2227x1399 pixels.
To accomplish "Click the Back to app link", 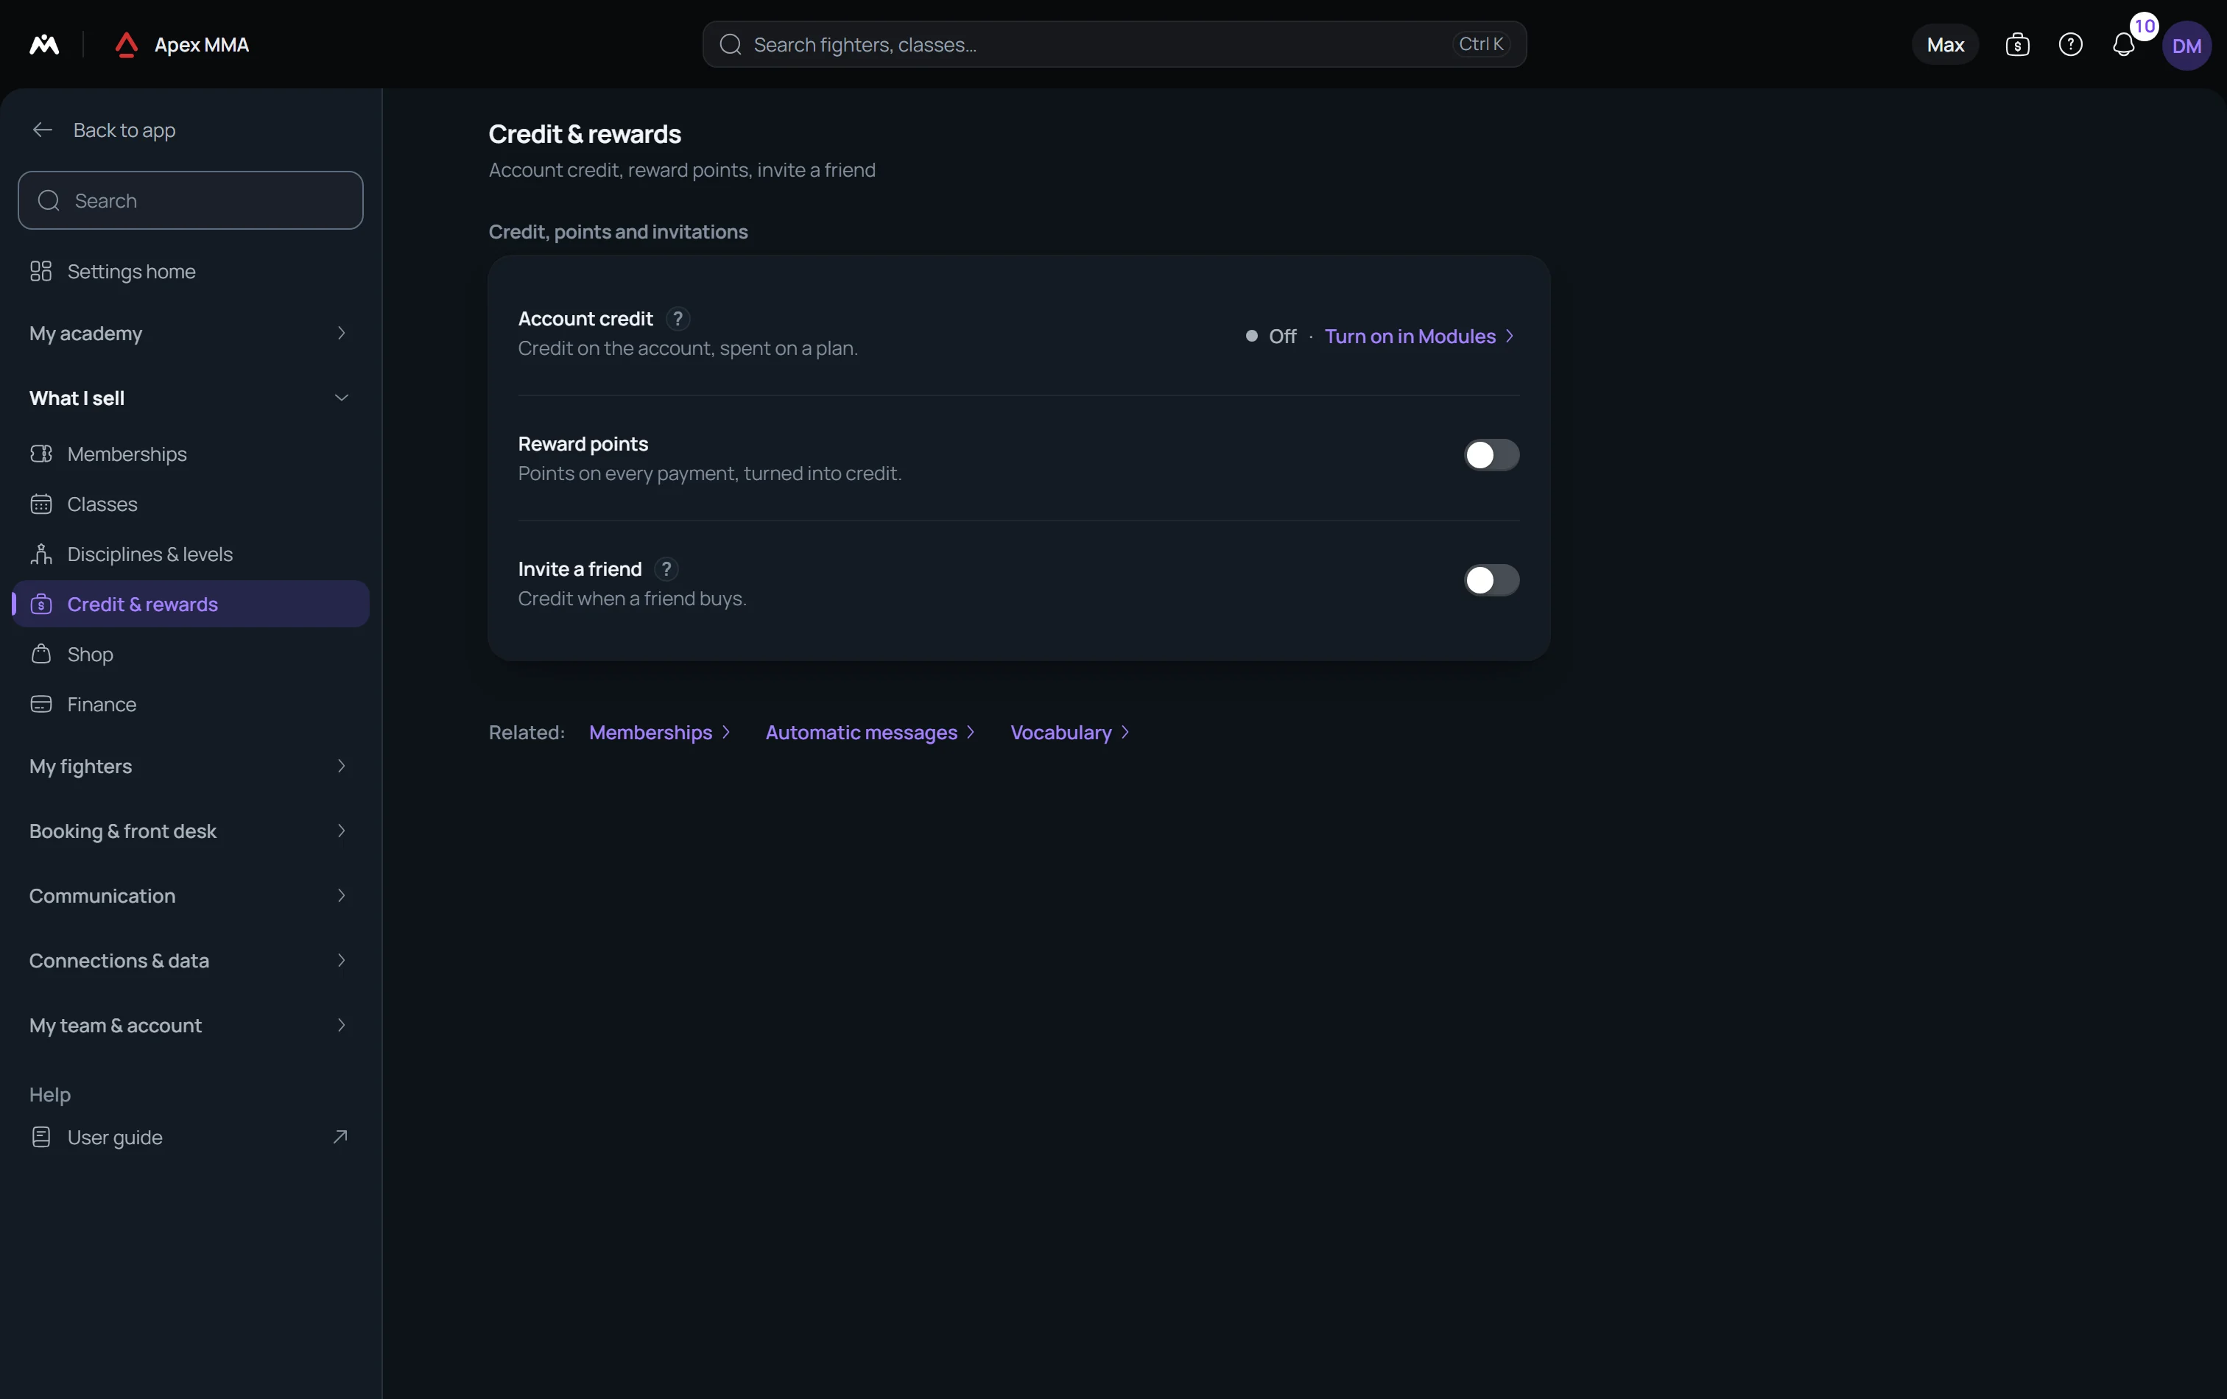I will tap(124, 130).
